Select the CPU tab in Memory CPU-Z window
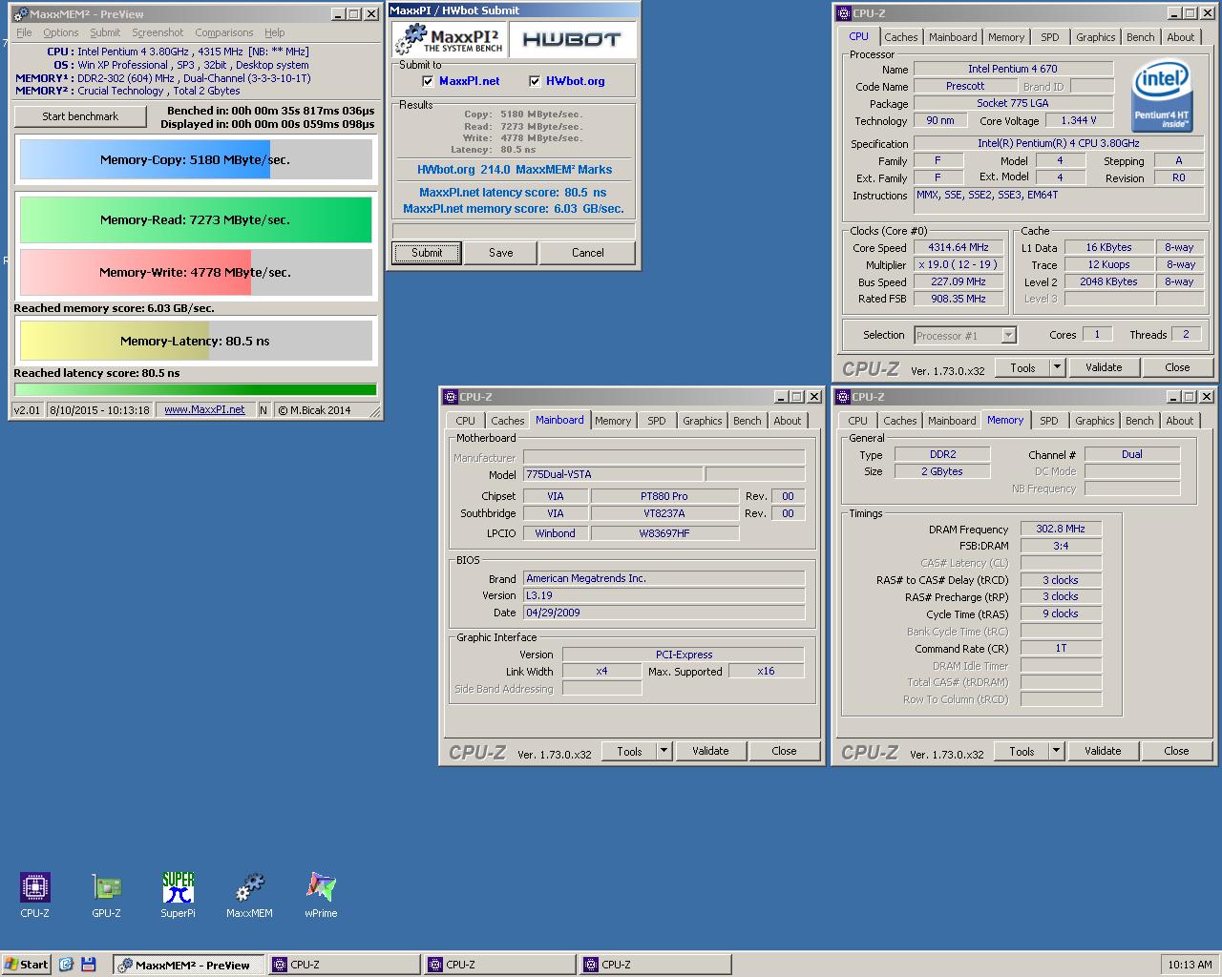1222x977 pixels. (x=858, y=421)
